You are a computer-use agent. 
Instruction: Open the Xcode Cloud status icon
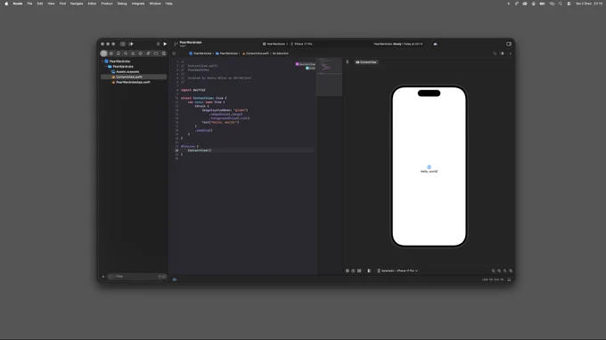click(x=436, y=44)
